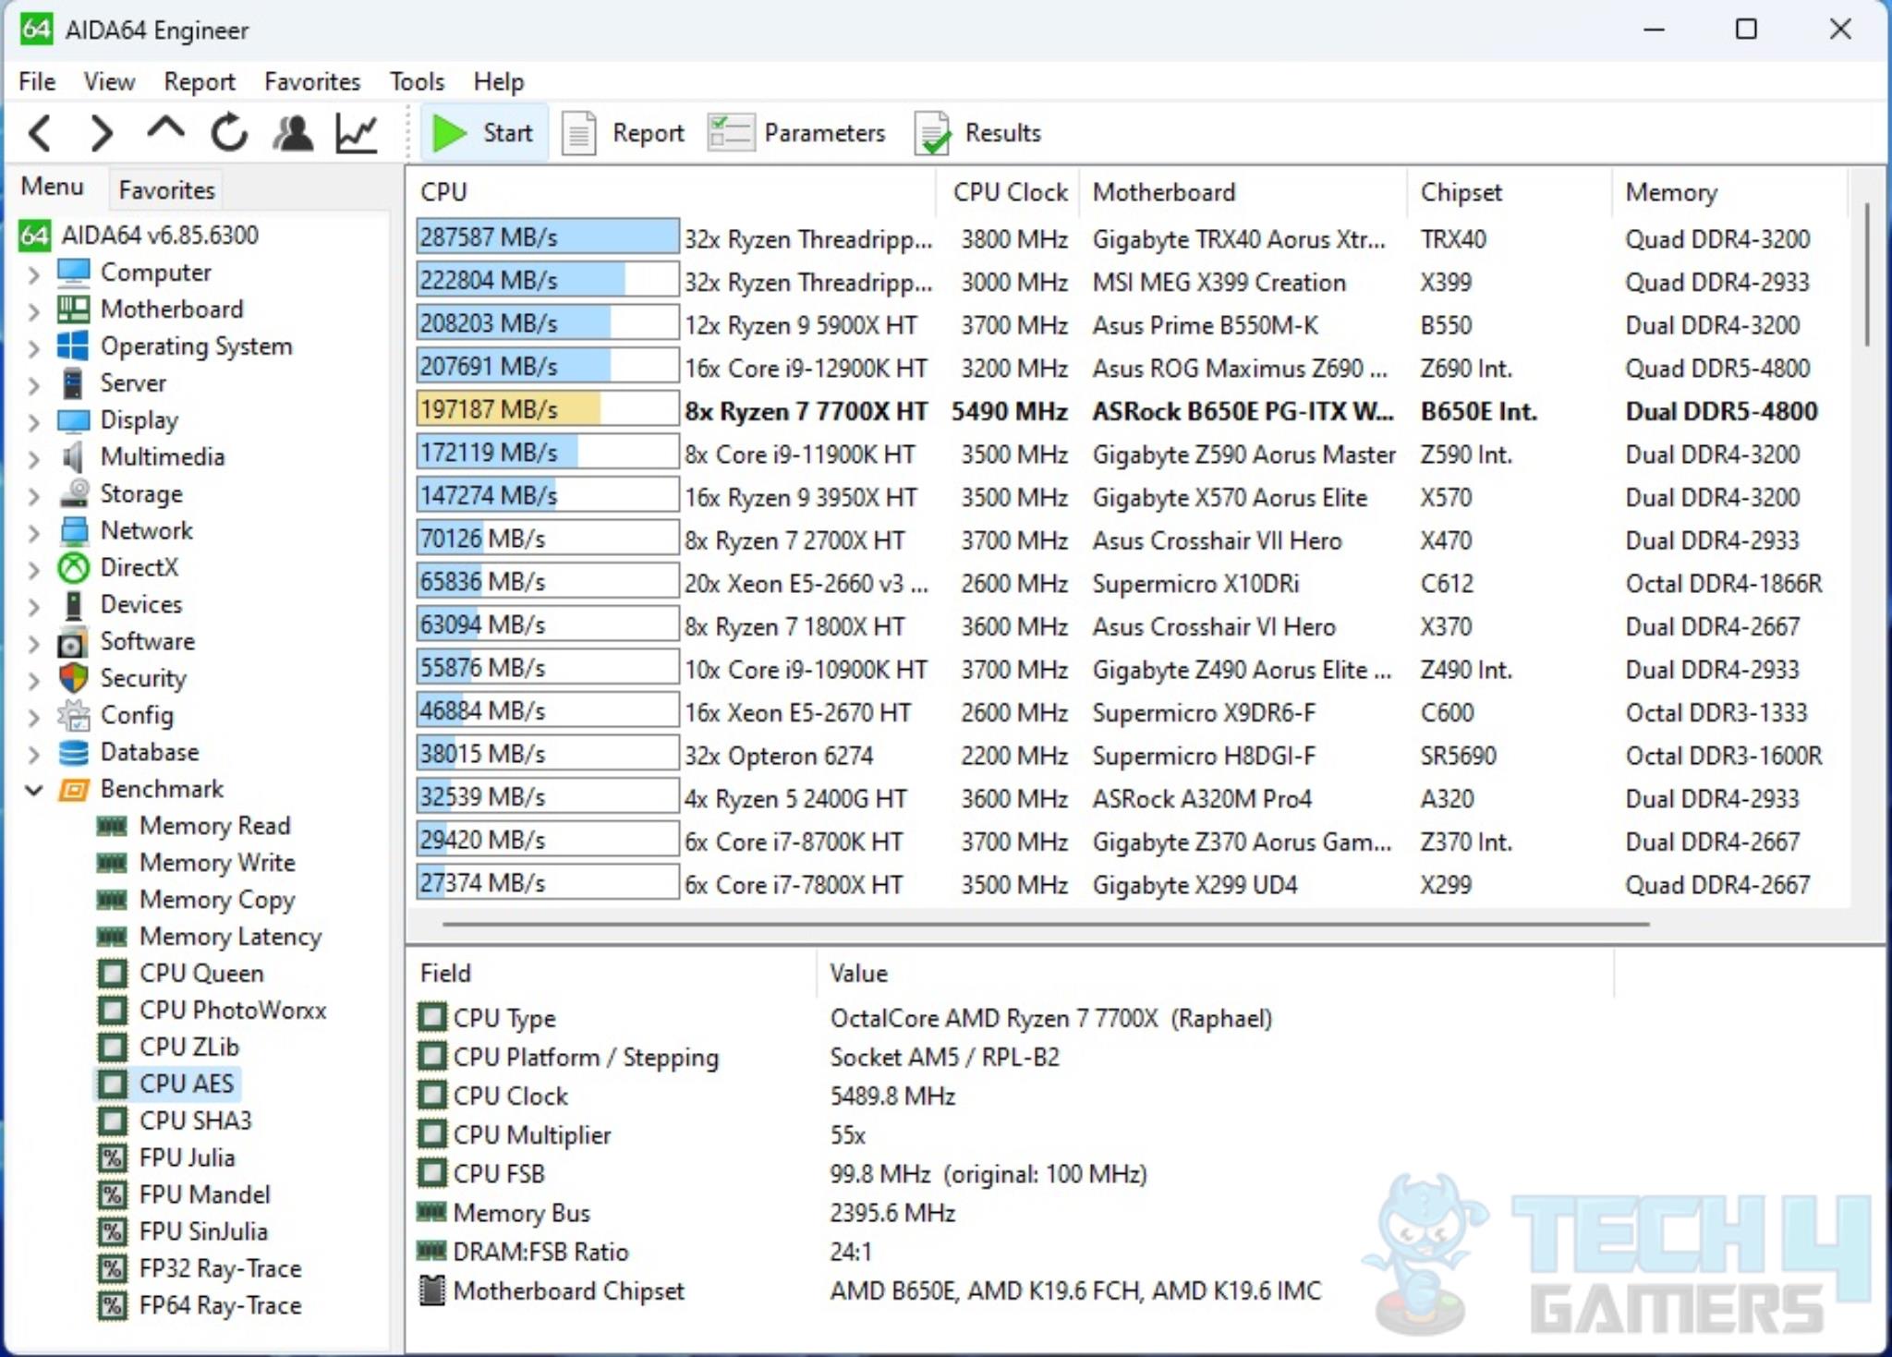Expand the Storage tree node

click(x=33, y=496)
